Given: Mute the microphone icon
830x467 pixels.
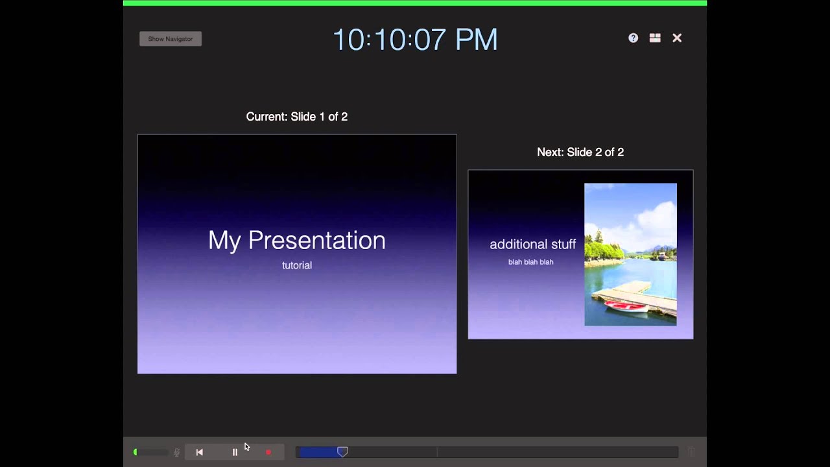Looking at the screenshot, I should pos(176,452).
